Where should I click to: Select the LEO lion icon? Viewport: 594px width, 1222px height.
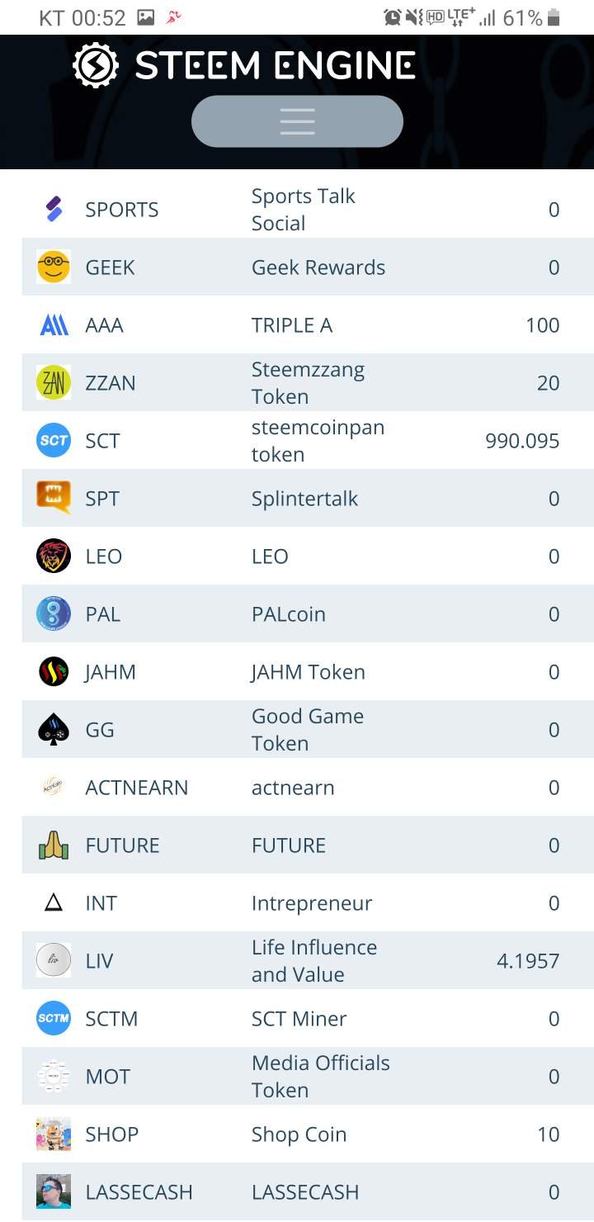[54, 556]
